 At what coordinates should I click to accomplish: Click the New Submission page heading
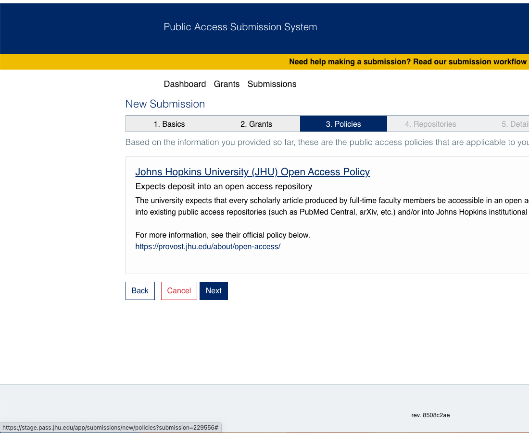pyautogui.click(x=165, y=104)
